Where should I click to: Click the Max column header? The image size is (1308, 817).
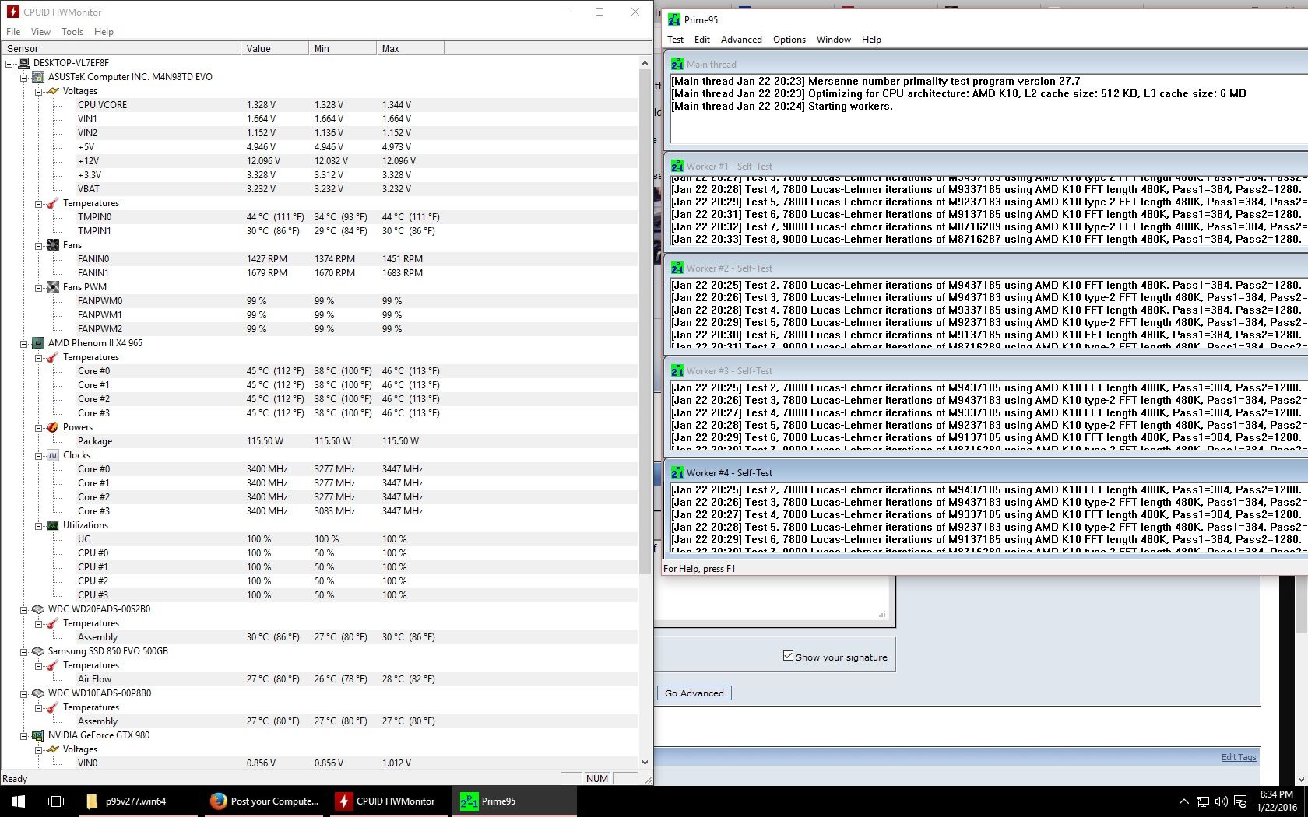click(x=410, y=48)
